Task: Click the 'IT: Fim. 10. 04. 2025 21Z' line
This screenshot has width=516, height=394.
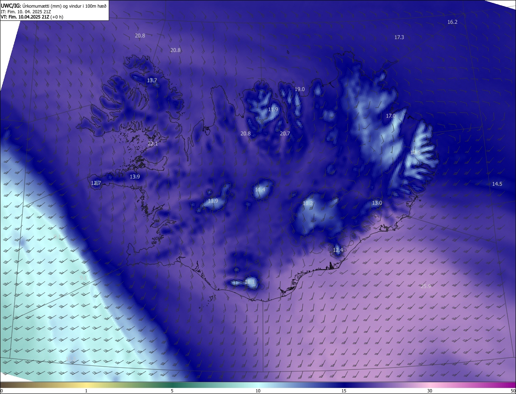Action: (x=27, y=11)
